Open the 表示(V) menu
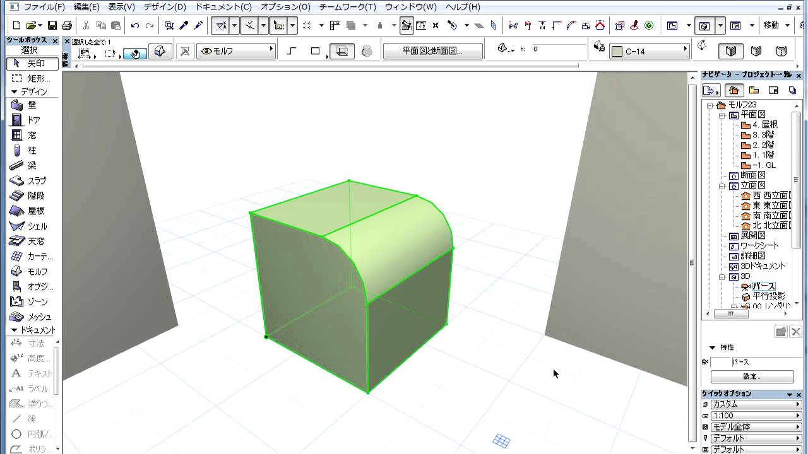Viewport: 808px width, 454px height. (x=121, y=7)
